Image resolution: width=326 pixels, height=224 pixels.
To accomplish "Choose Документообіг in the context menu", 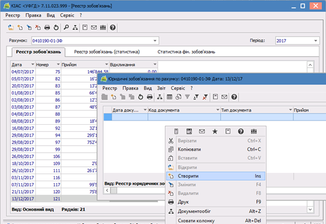I will pos(216,212).
